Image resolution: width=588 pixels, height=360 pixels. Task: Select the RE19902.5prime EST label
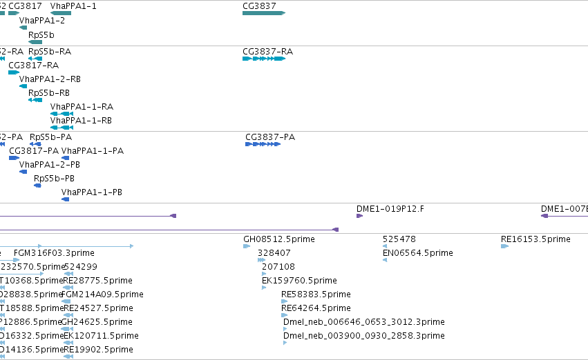pyautogui.click(x=98, y=350)
